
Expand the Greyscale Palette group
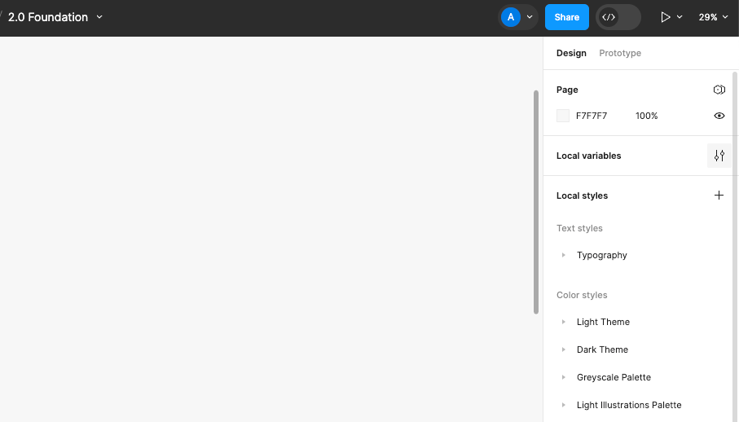(563, 377)
